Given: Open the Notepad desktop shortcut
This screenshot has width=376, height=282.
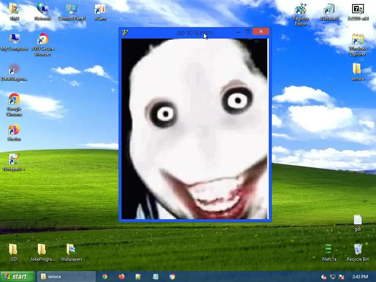Looking at the screenshot, I should 329,11.
